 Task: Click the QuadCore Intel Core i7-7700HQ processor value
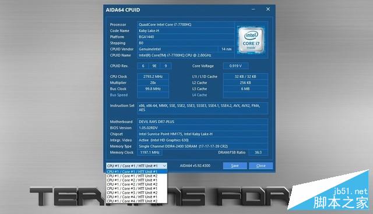click(x=185, y=24)
